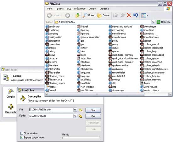Open the Сервис menu

click(92, 9)
